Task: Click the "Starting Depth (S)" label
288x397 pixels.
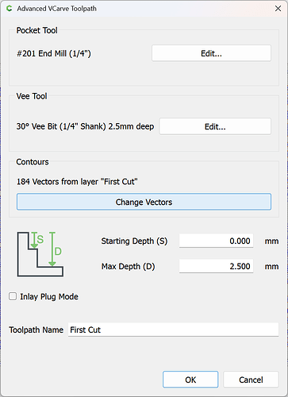Action: 134,241
